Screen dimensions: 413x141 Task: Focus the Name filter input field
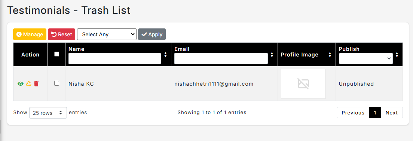[x=115, y=58]
